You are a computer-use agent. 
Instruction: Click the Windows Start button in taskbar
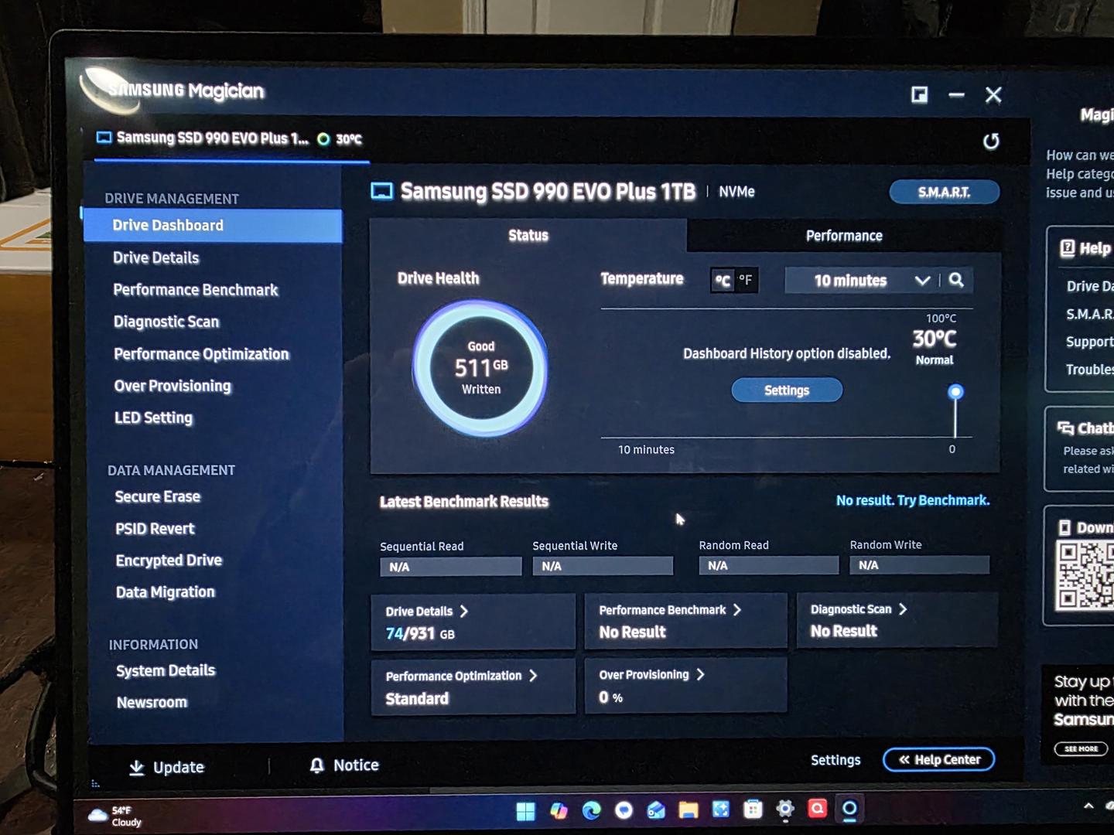coord(525,810)
